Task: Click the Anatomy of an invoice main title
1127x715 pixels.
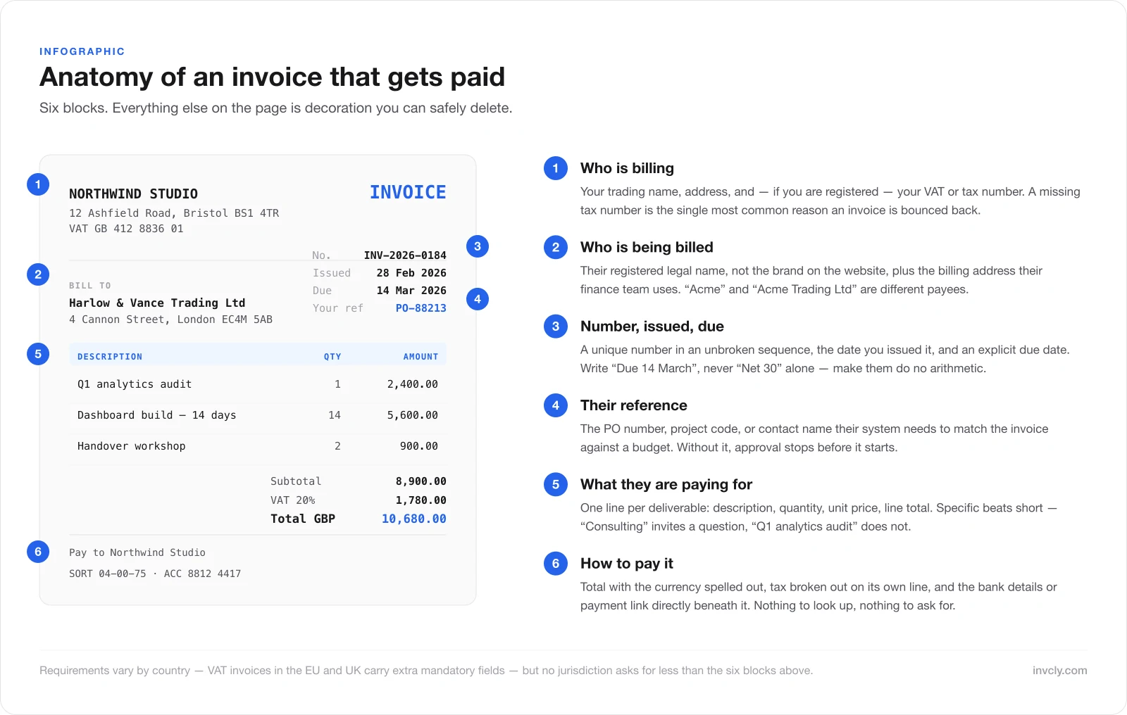Action: click(x=272, y=77)
